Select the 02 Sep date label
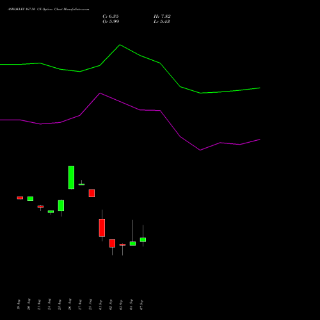This screenshot has width=320, height=320. (111, 305)
